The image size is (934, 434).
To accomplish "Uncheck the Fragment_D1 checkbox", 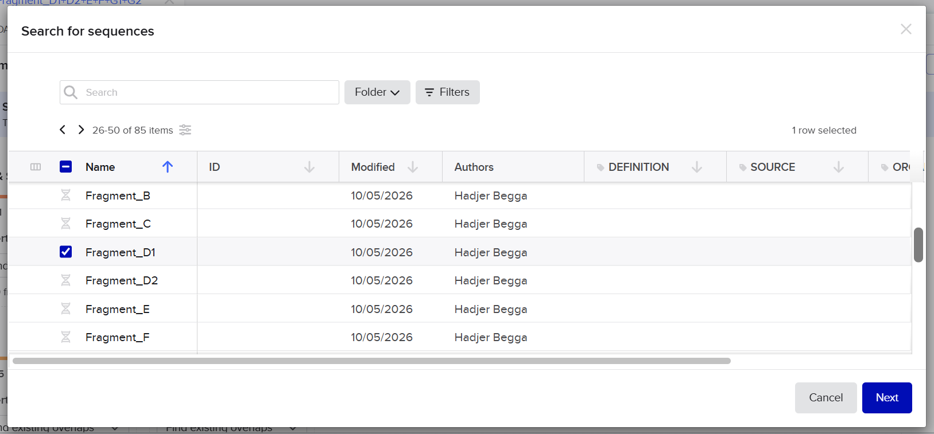I will tap(66, 252).
